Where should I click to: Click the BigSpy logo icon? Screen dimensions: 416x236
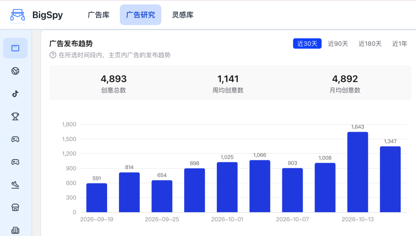(x=17, y=15)
